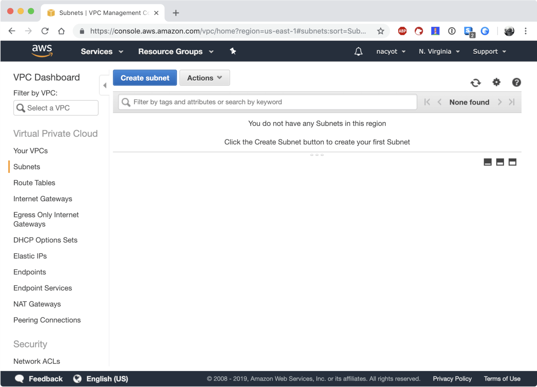Image resolution: width=537 pixels, height=387 pixels.
Task: Click the None found pagination text
Action: point(469,102)
